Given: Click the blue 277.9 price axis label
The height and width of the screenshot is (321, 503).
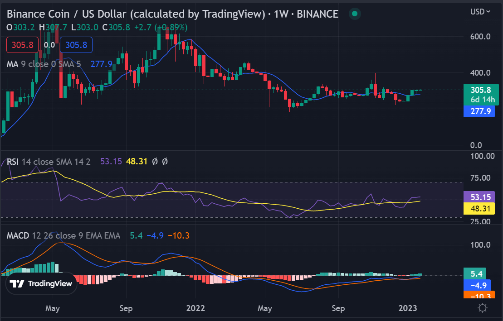Looking at the screenshot, I should click(479, 111).
